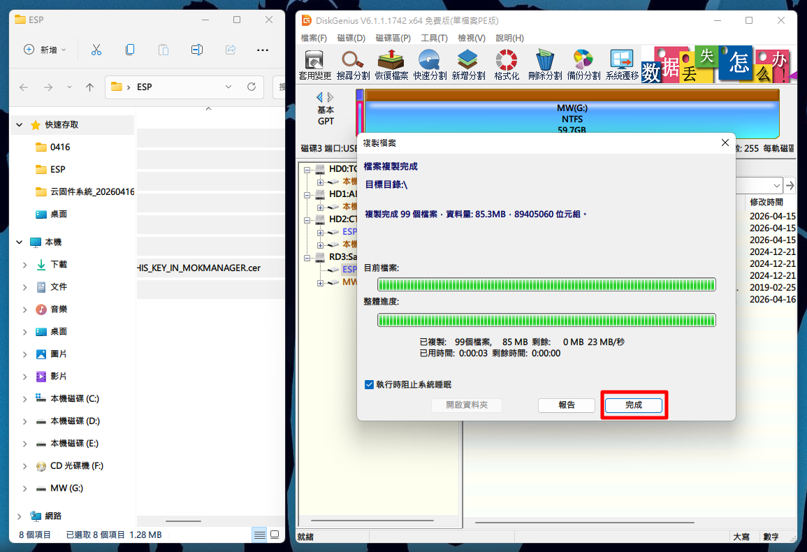Sort by 修改時間 column header
807x552 pixels.
[766, 203]
